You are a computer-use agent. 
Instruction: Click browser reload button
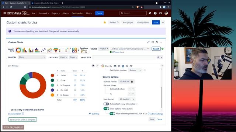coord(11,7)
